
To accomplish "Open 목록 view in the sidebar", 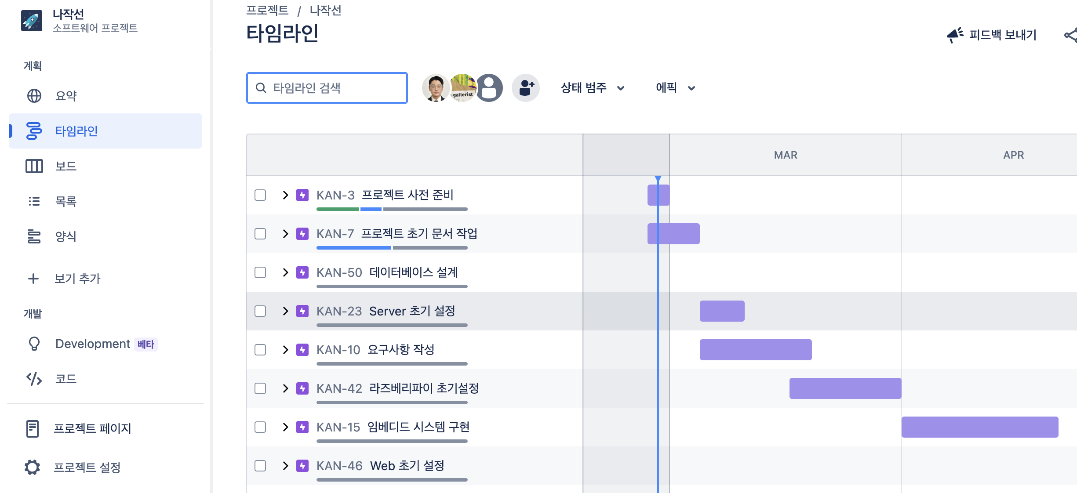I will click(66, 201).
